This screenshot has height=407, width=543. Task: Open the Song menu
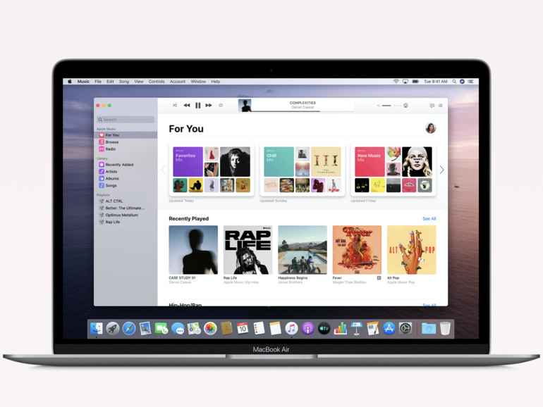tap(124, 82)
